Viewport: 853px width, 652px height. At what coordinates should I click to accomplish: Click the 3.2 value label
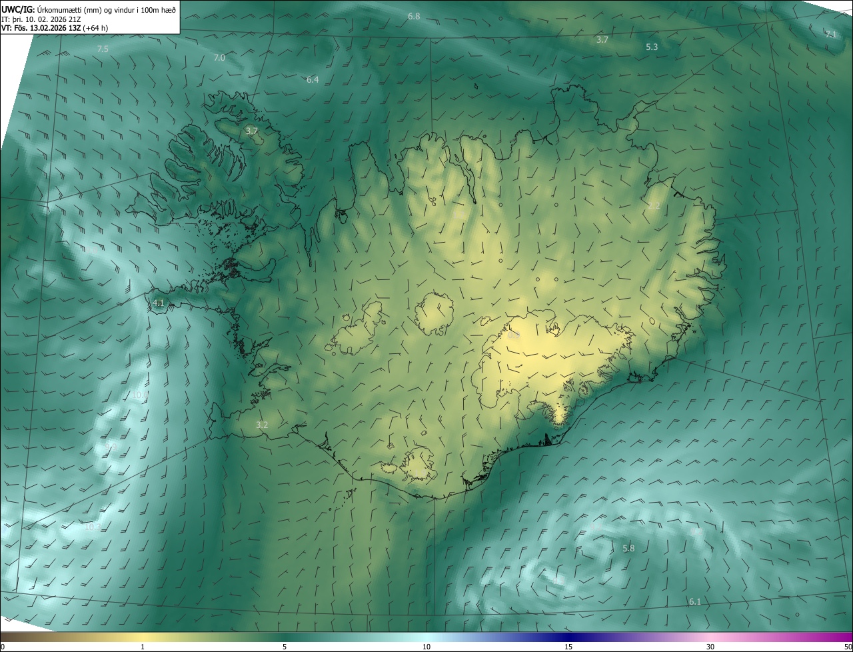point(262,425)
